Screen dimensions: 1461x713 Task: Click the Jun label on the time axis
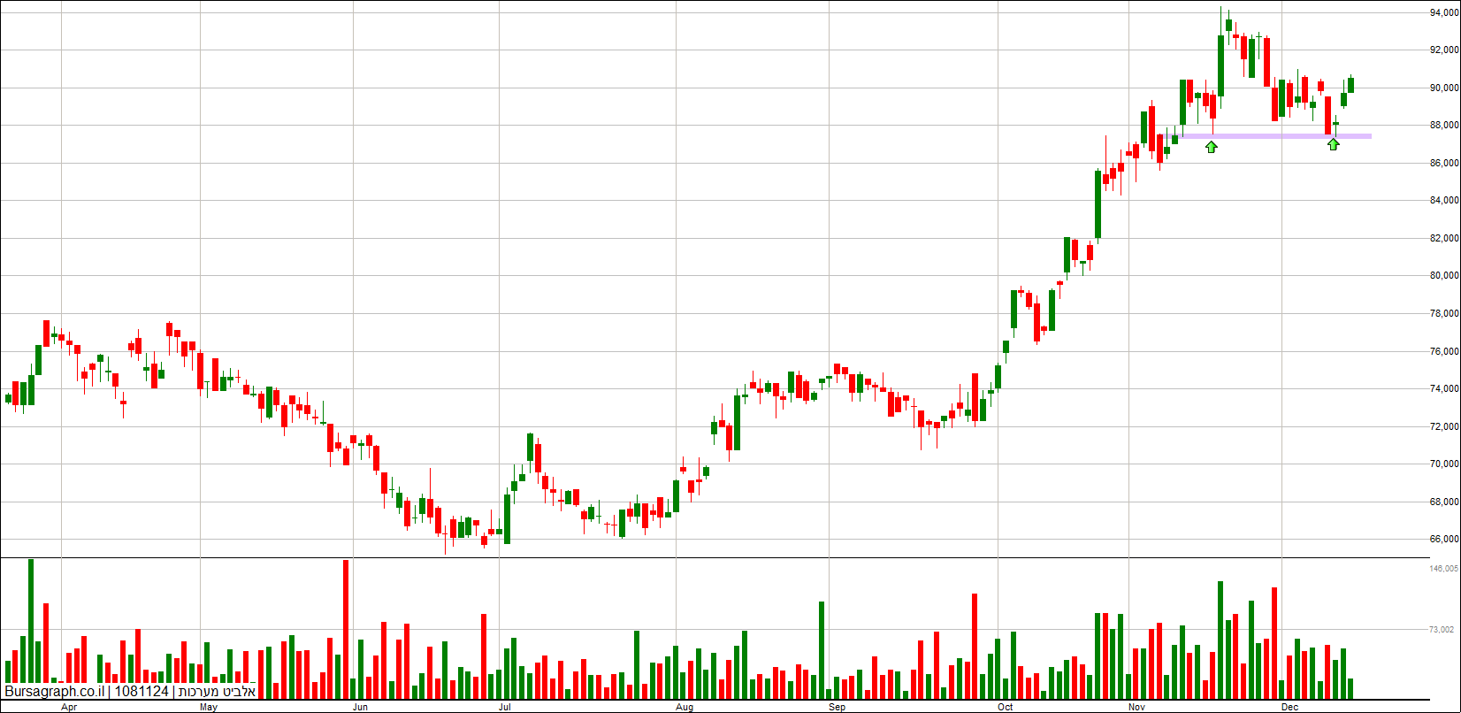coord(360,708)
